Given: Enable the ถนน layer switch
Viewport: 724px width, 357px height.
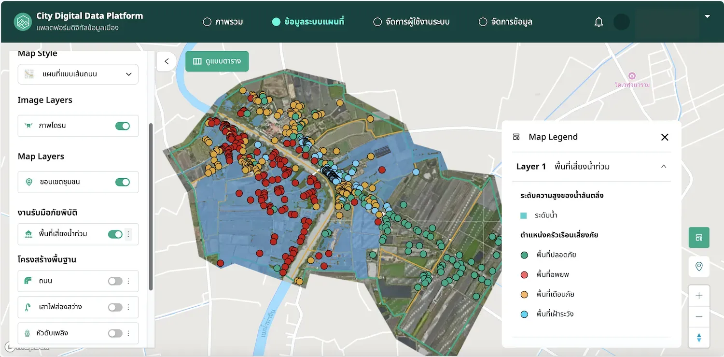Looking at the screenshot, I should click(115, 281).
